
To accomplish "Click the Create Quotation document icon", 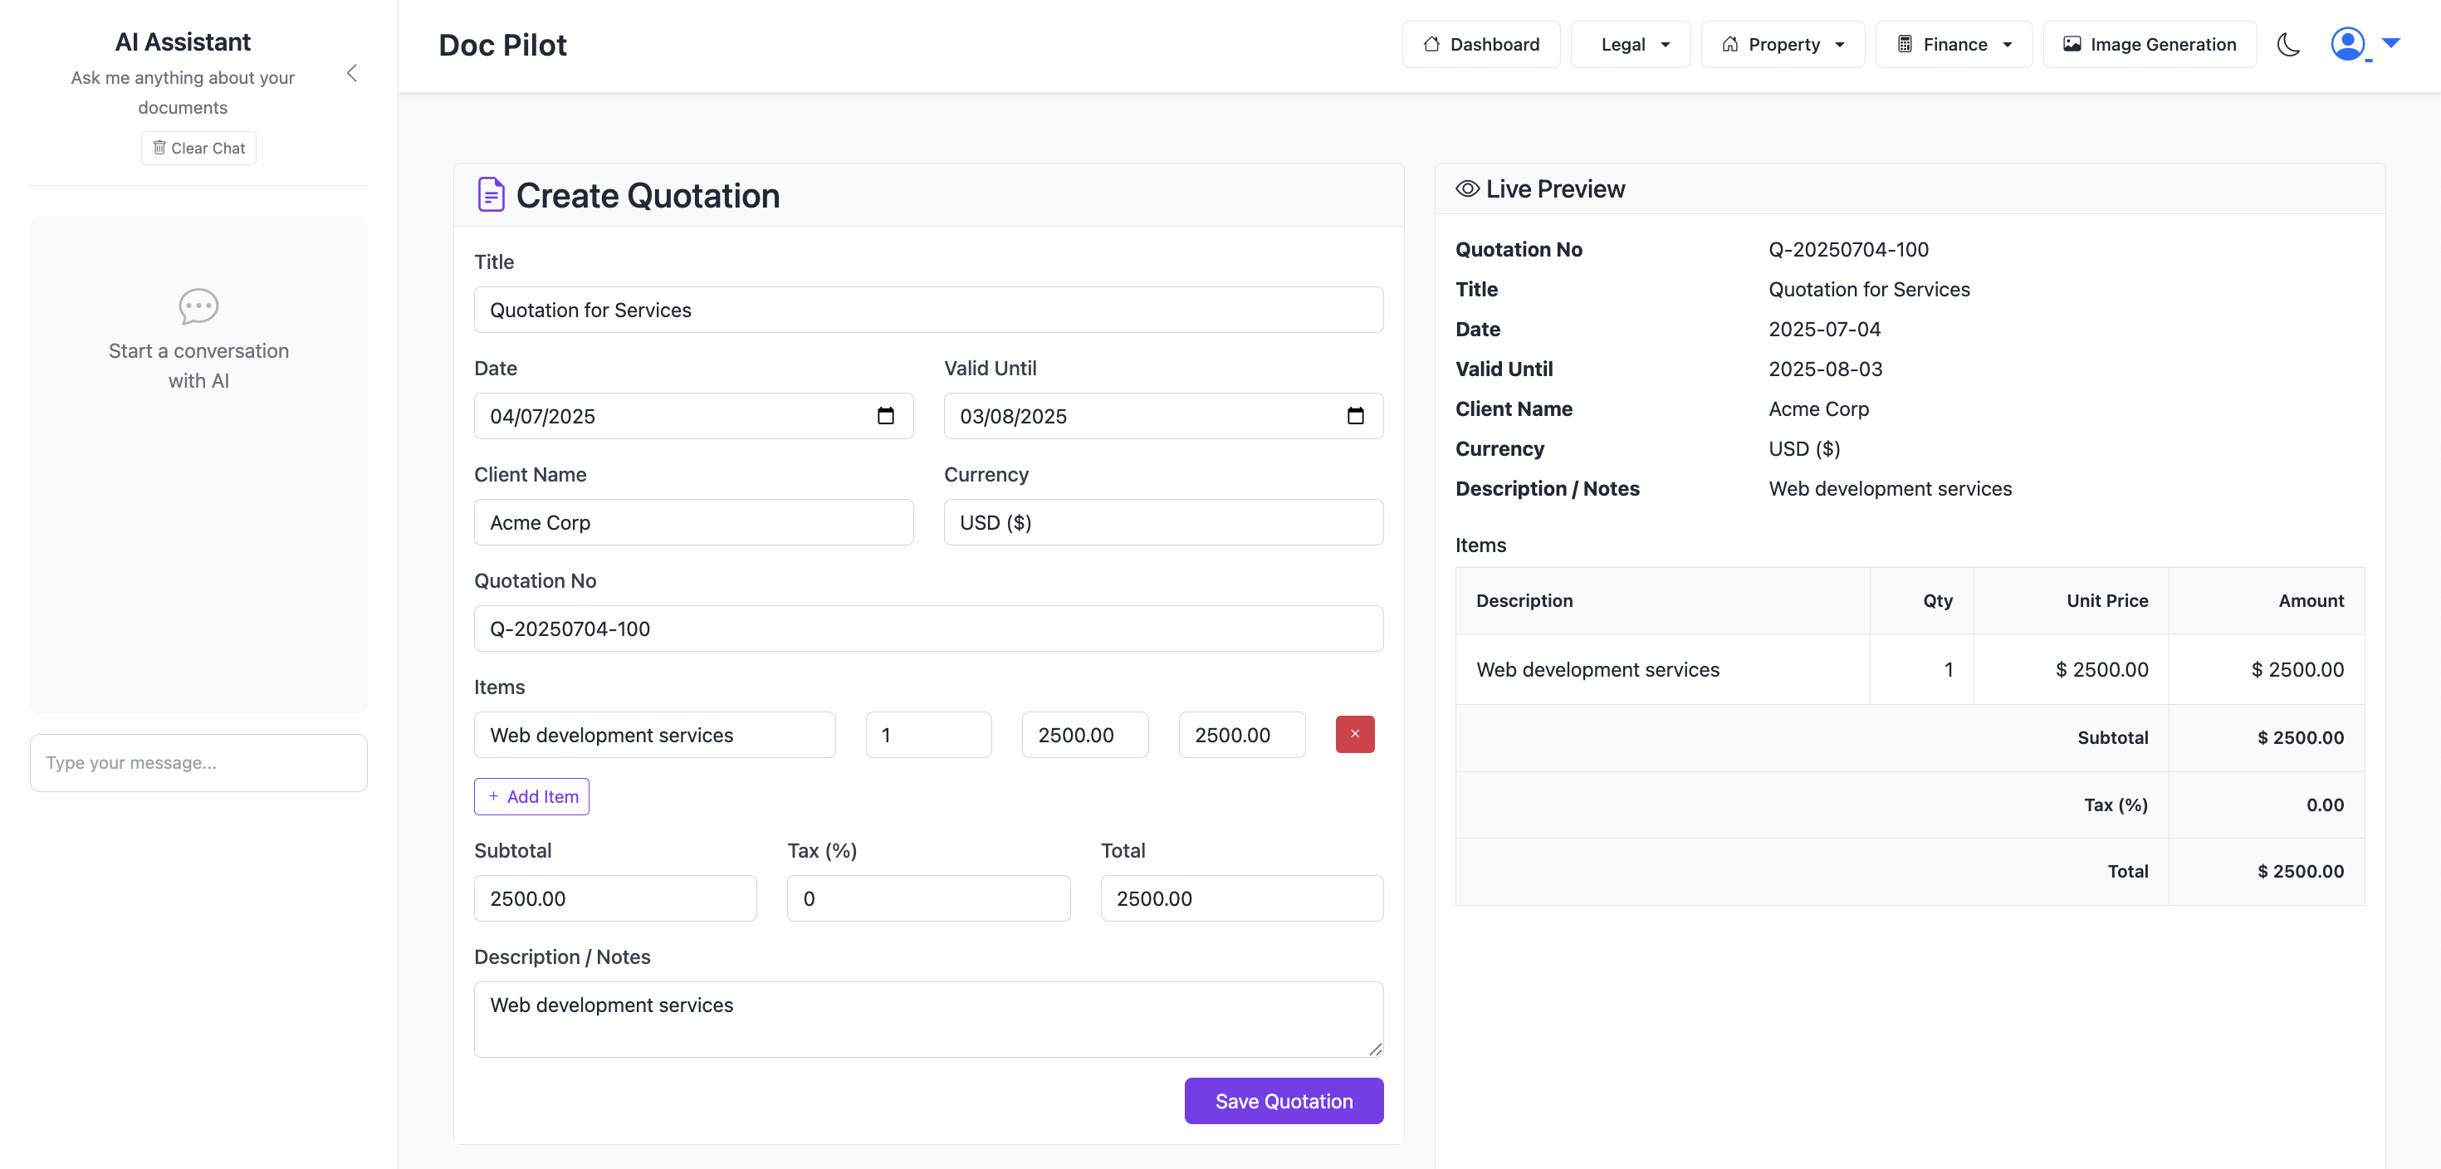I will coord(490,195).
